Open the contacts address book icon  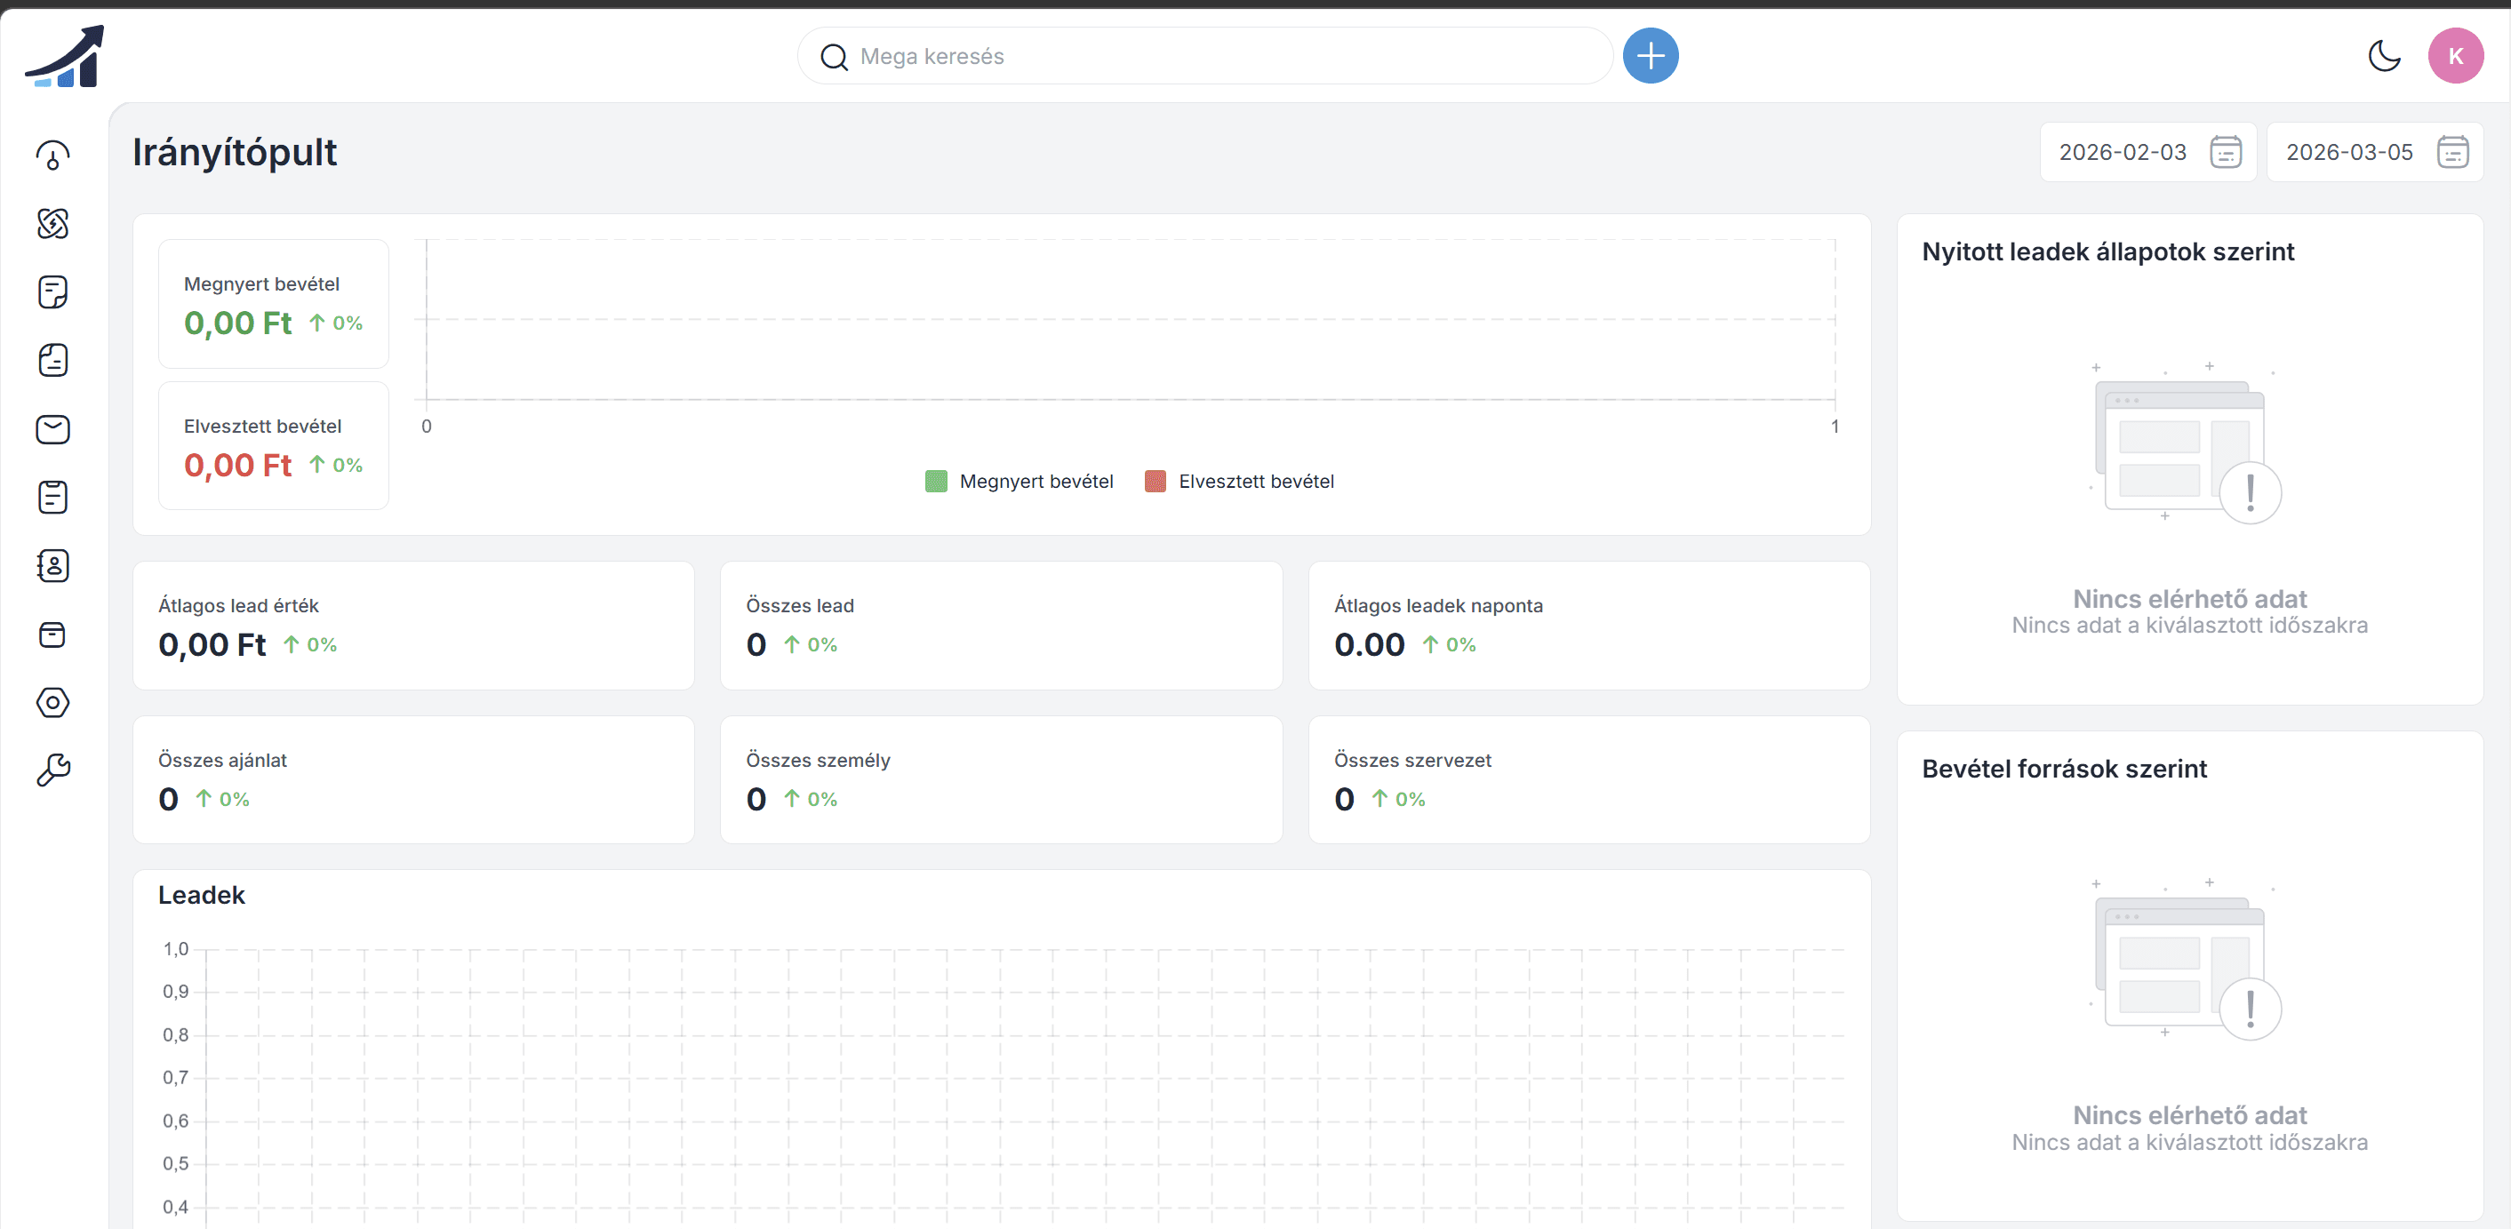tap(52, 565)
